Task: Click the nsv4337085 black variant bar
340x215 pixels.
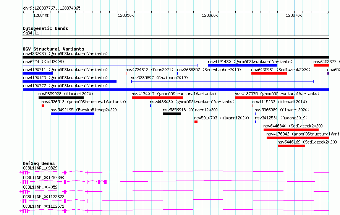Action: 176,57
